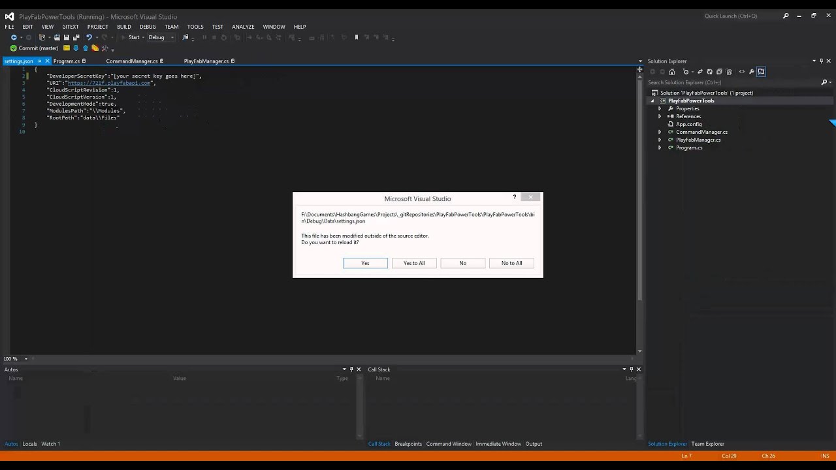
Task: Collapse the PlayFabPowerTools project node
Action: [652, 101]
